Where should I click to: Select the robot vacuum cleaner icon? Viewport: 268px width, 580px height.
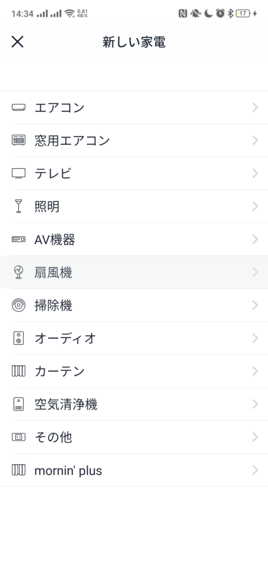pyautogui.click(x=19, y=305)
